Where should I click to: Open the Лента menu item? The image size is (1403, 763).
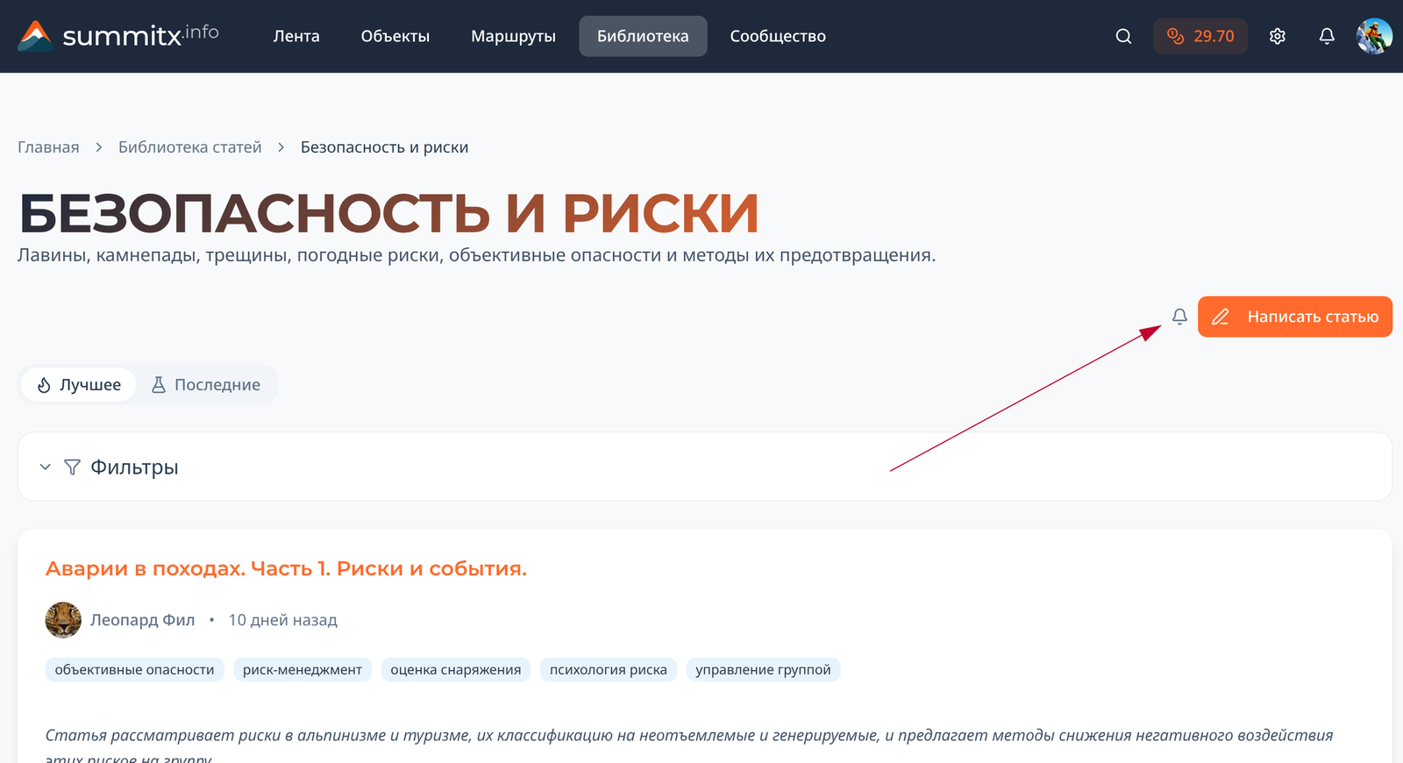[296, 36]
